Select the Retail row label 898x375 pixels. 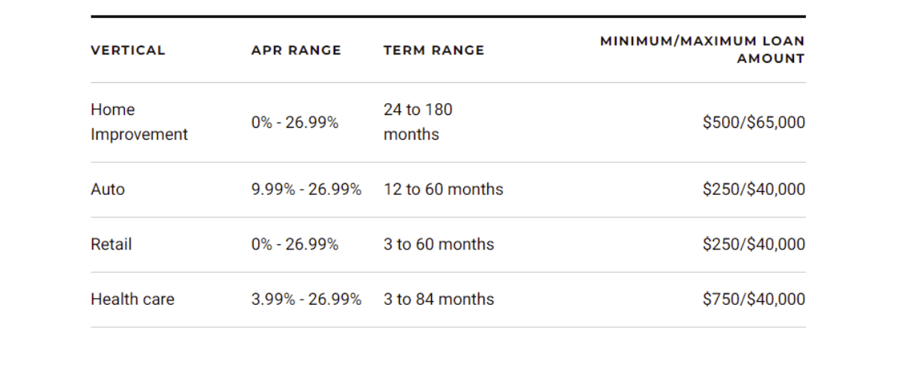112,244
